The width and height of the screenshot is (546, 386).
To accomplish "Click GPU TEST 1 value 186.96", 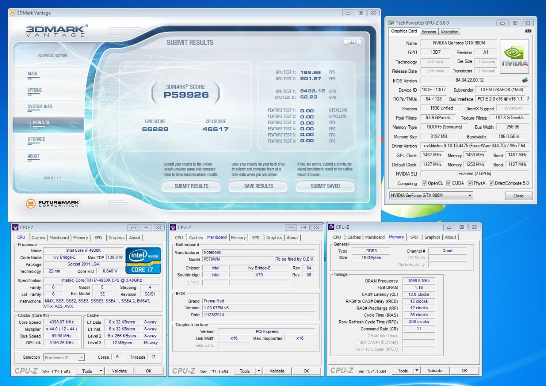I will [x=311, y=72].
